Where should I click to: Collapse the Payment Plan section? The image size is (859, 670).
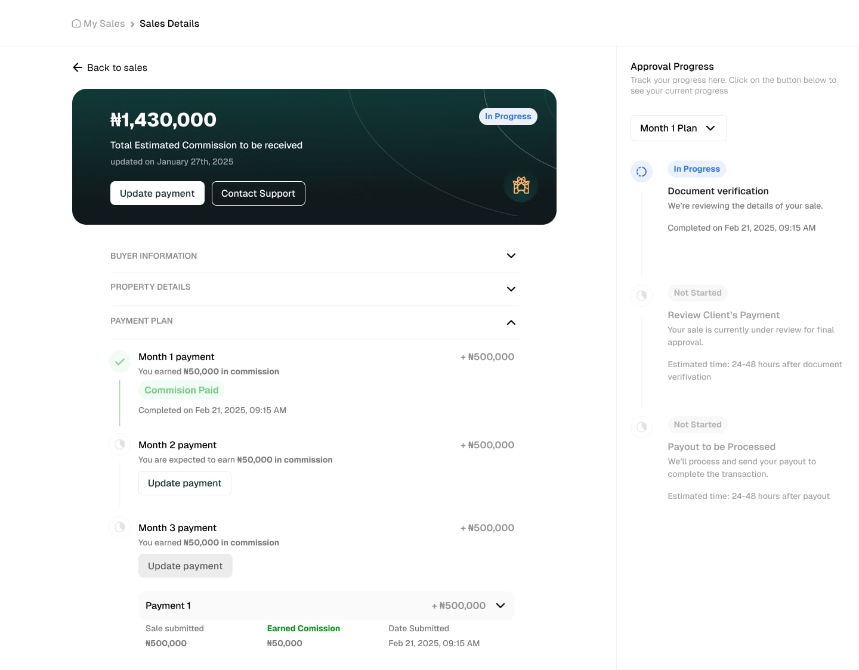(511, 322)
